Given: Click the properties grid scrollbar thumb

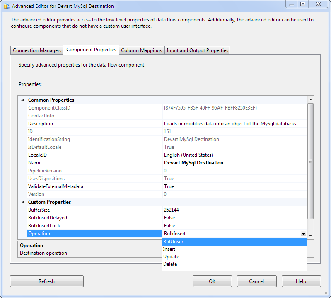Looking at the screenshot, I should point(311,161).
